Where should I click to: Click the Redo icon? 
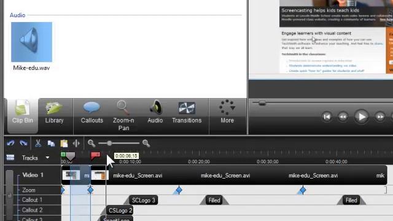coord(23,143)
